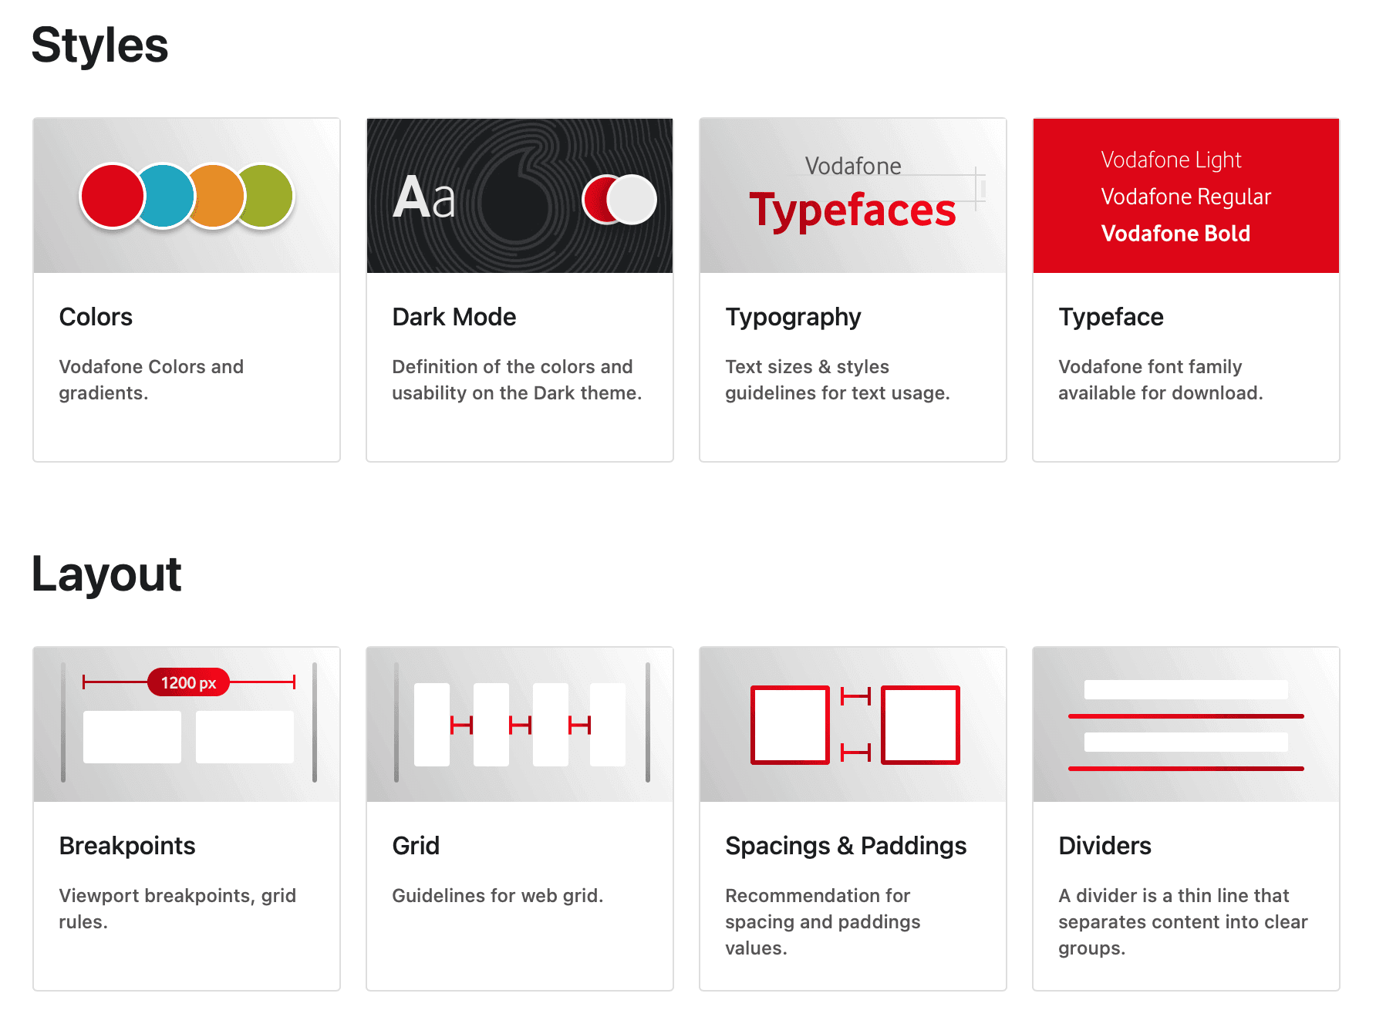1376x1027 pixels.
Task: Click 'Definition of the colors and usability' description
Action: tap(517, 379)
